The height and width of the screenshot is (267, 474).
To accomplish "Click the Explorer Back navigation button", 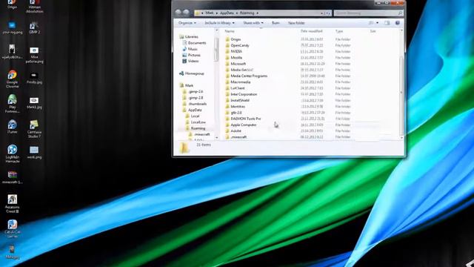I will [178, 13].
